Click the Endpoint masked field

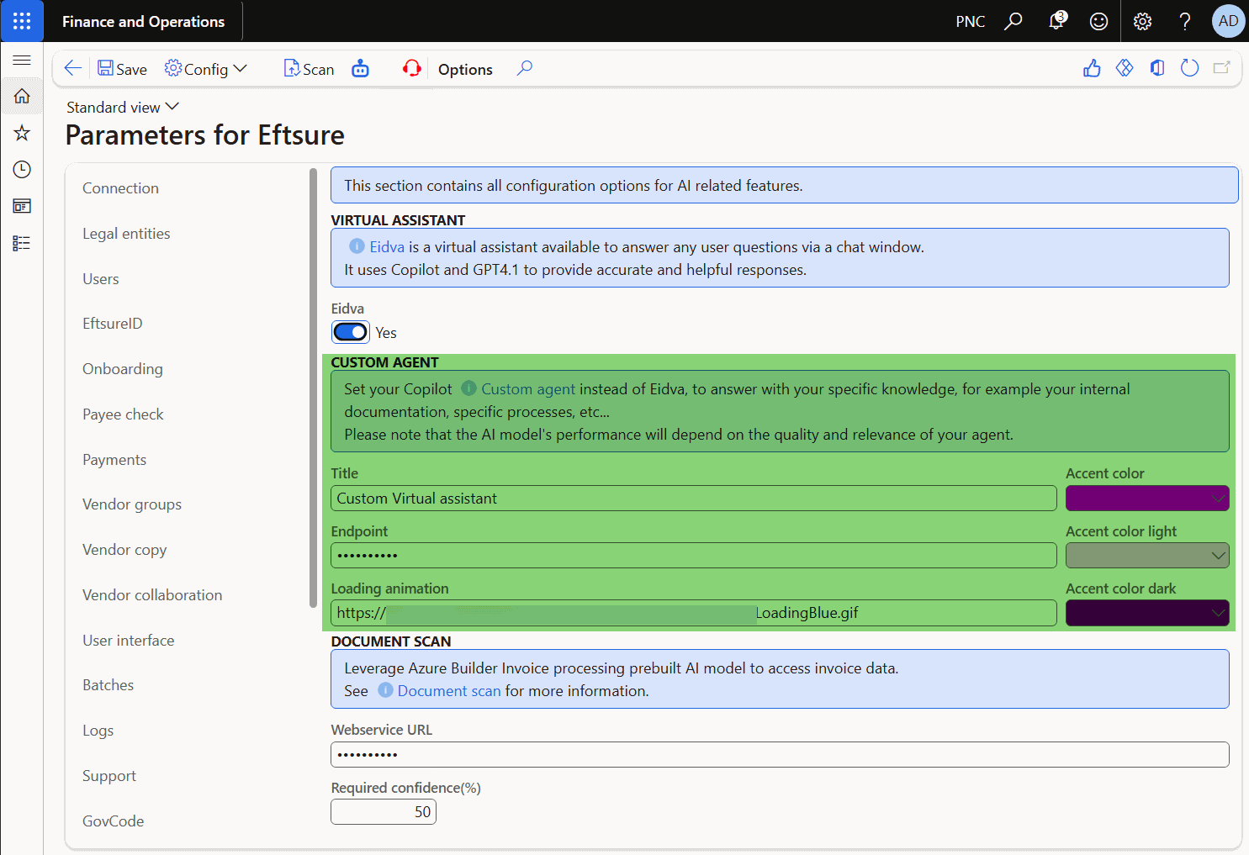(694, 556)
